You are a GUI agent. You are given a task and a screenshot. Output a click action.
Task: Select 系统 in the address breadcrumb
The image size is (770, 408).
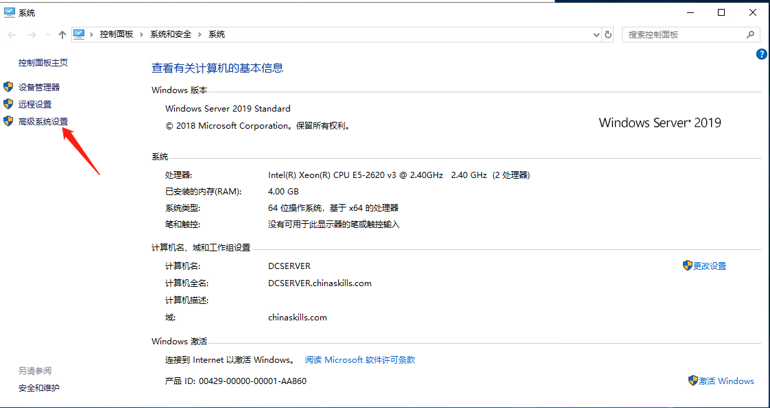point(217,34)
